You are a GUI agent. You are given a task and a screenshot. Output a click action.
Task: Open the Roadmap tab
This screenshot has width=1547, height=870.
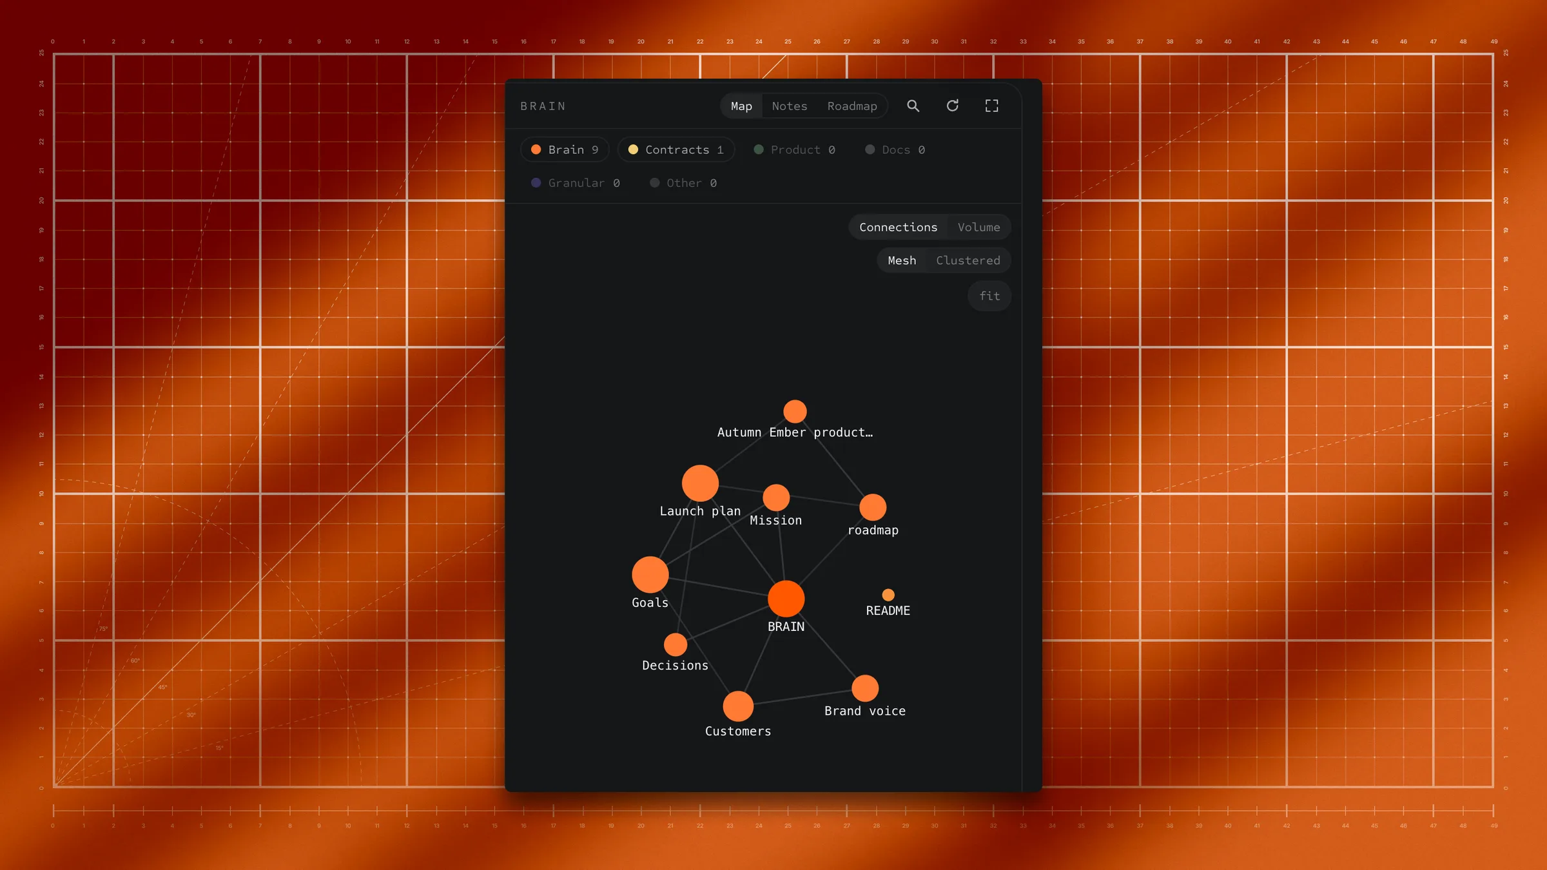(x=852, y=106)
